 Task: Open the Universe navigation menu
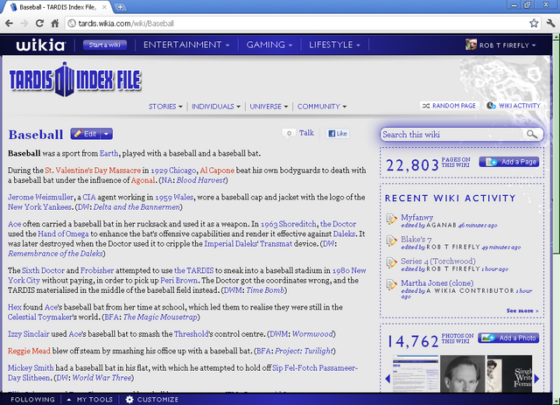click(269, 107)
